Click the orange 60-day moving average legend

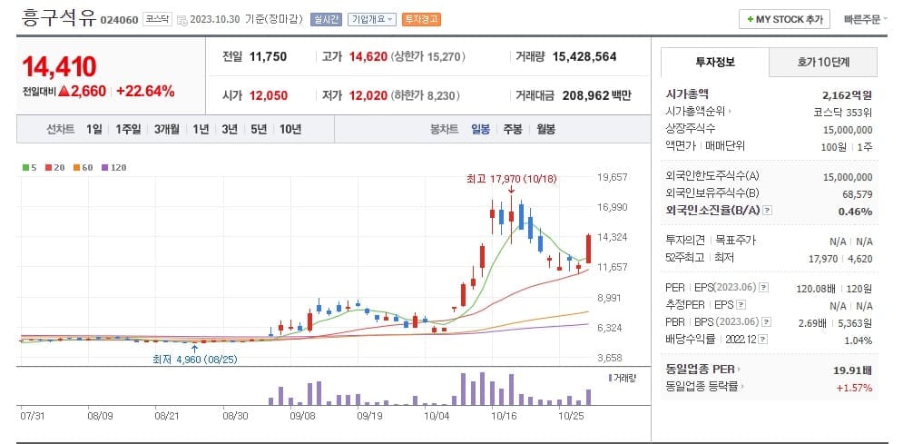[x=81, y=168]
